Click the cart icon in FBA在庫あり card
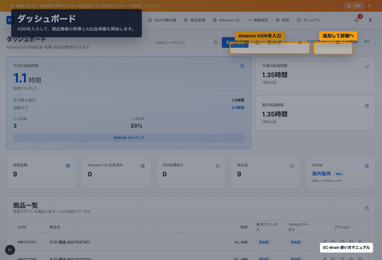This screenshot has height=260, width=382. click(x=218, y=166)
